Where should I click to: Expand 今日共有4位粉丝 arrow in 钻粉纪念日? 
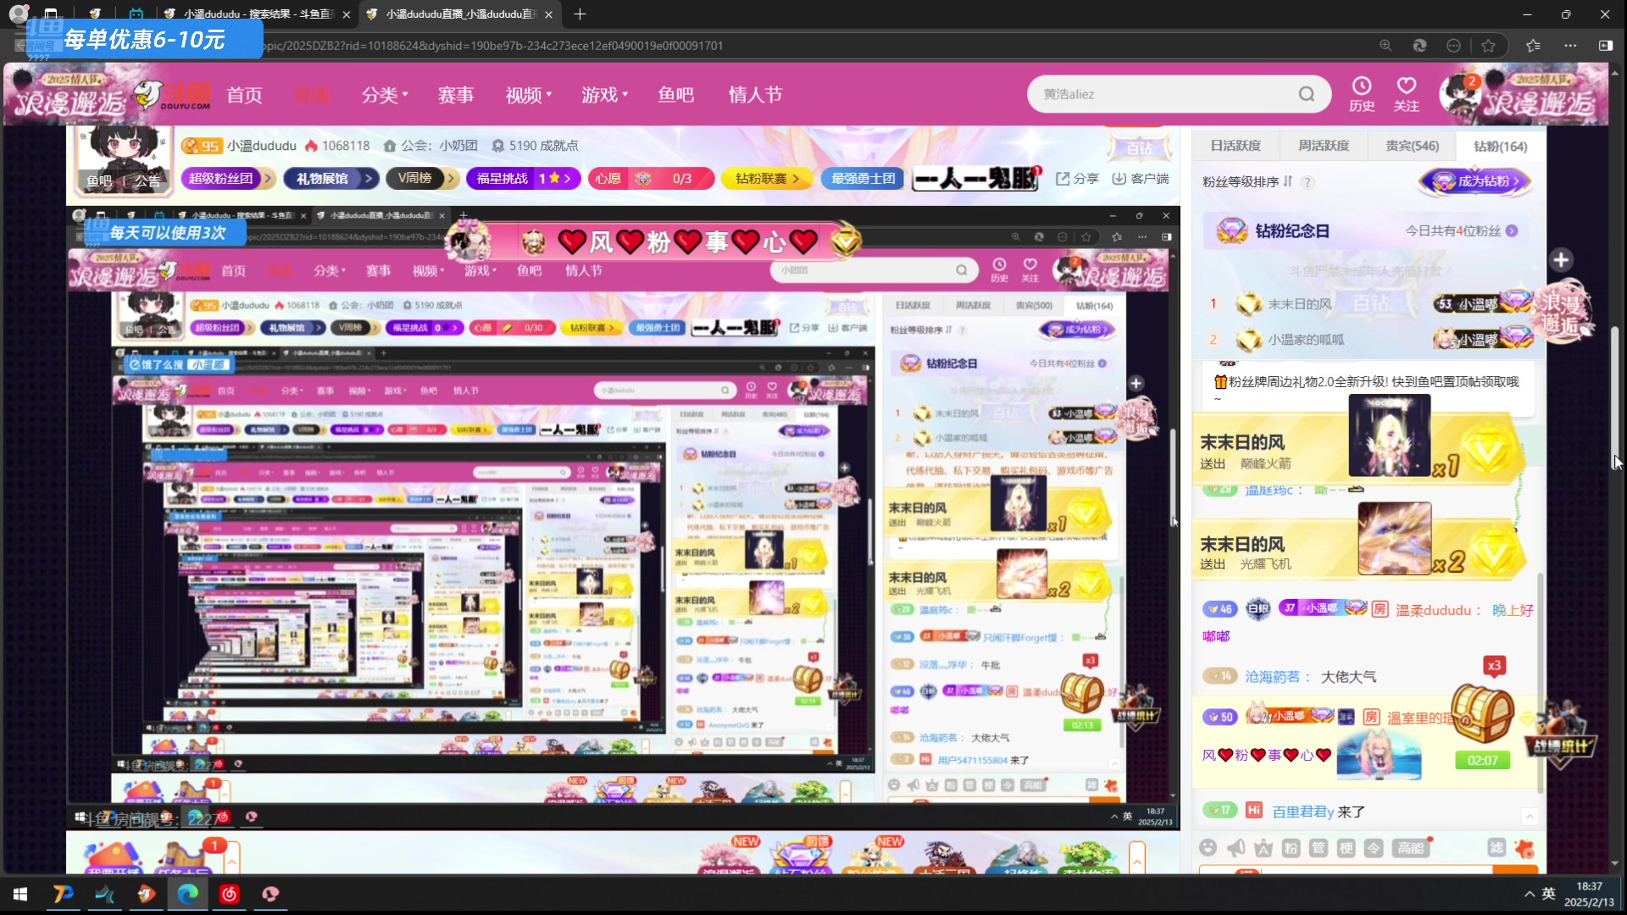(x=1512, y=230)
